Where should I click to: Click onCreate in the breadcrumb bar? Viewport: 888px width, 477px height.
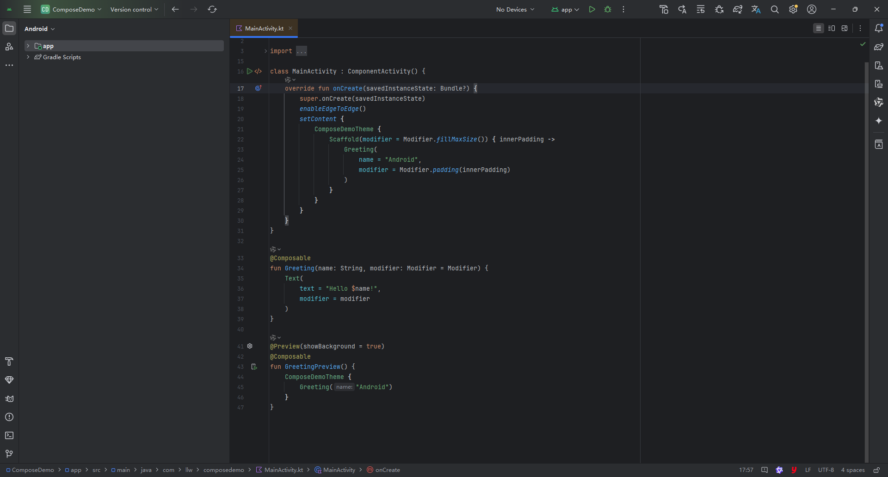(388, 470)
